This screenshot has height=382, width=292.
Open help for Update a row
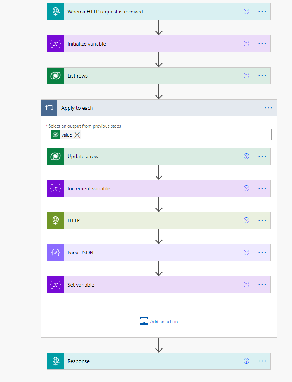pos(246,156)
